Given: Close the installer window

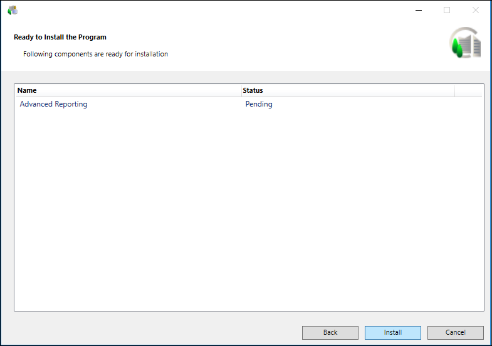Looking at the screenshot, I should 476,10.
